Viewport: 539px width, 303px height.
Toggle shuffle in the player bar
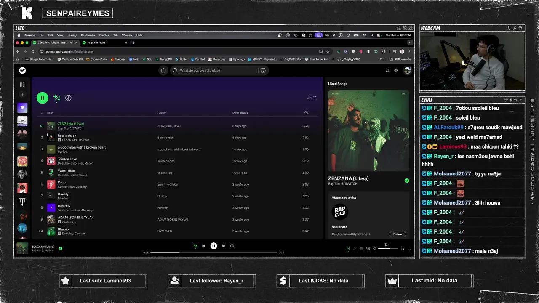[x=195, y=246]
